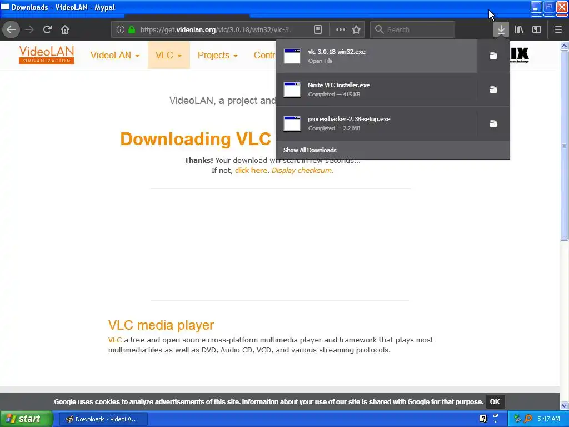
Task: Open the vlc-3.0.18-win32.exe download entry
Action: coord(376,56)
